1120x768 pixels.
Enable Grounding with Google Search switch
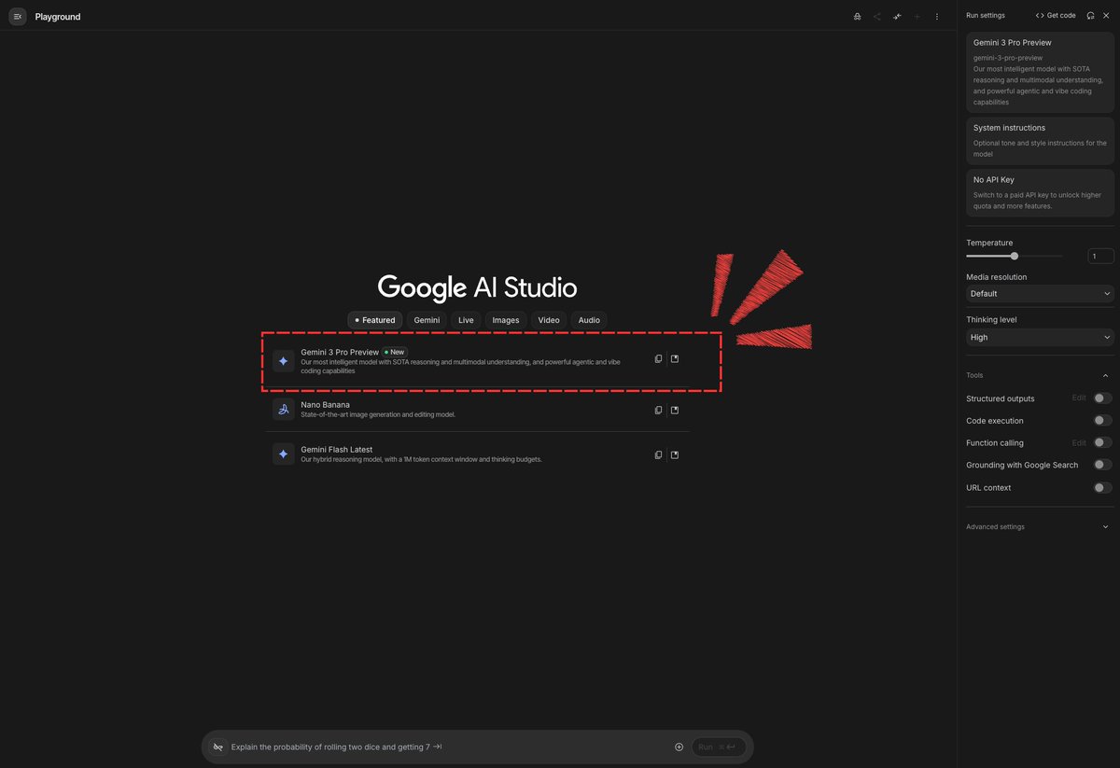(1102, 465)
